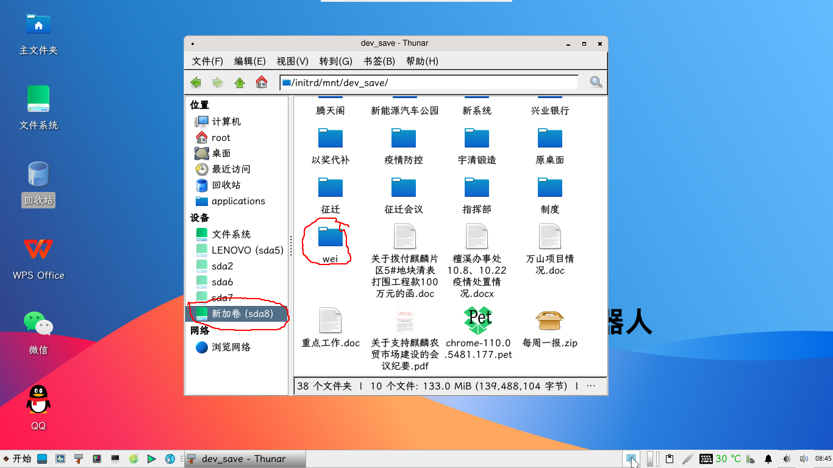This screenshot has width=833, height=468.
Task: Click dev_save - Thunar taskbar button
Action: [245, 459]
